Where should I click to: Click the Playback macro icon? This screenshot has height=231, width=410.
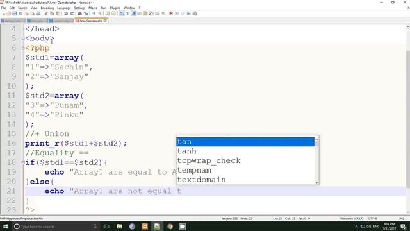[183, 13]
